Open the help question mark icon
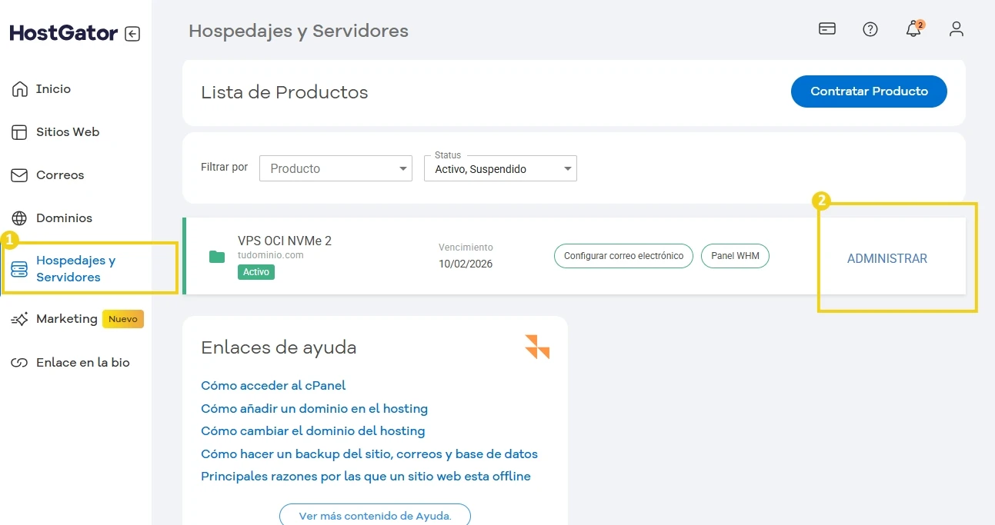 pos(870,29)
